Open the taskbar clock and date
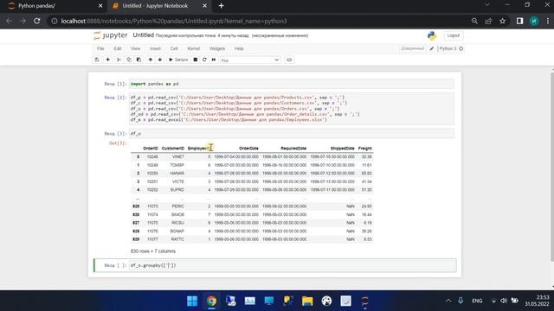The height and width of the screenshot is (311, 554). click(537, 301)
